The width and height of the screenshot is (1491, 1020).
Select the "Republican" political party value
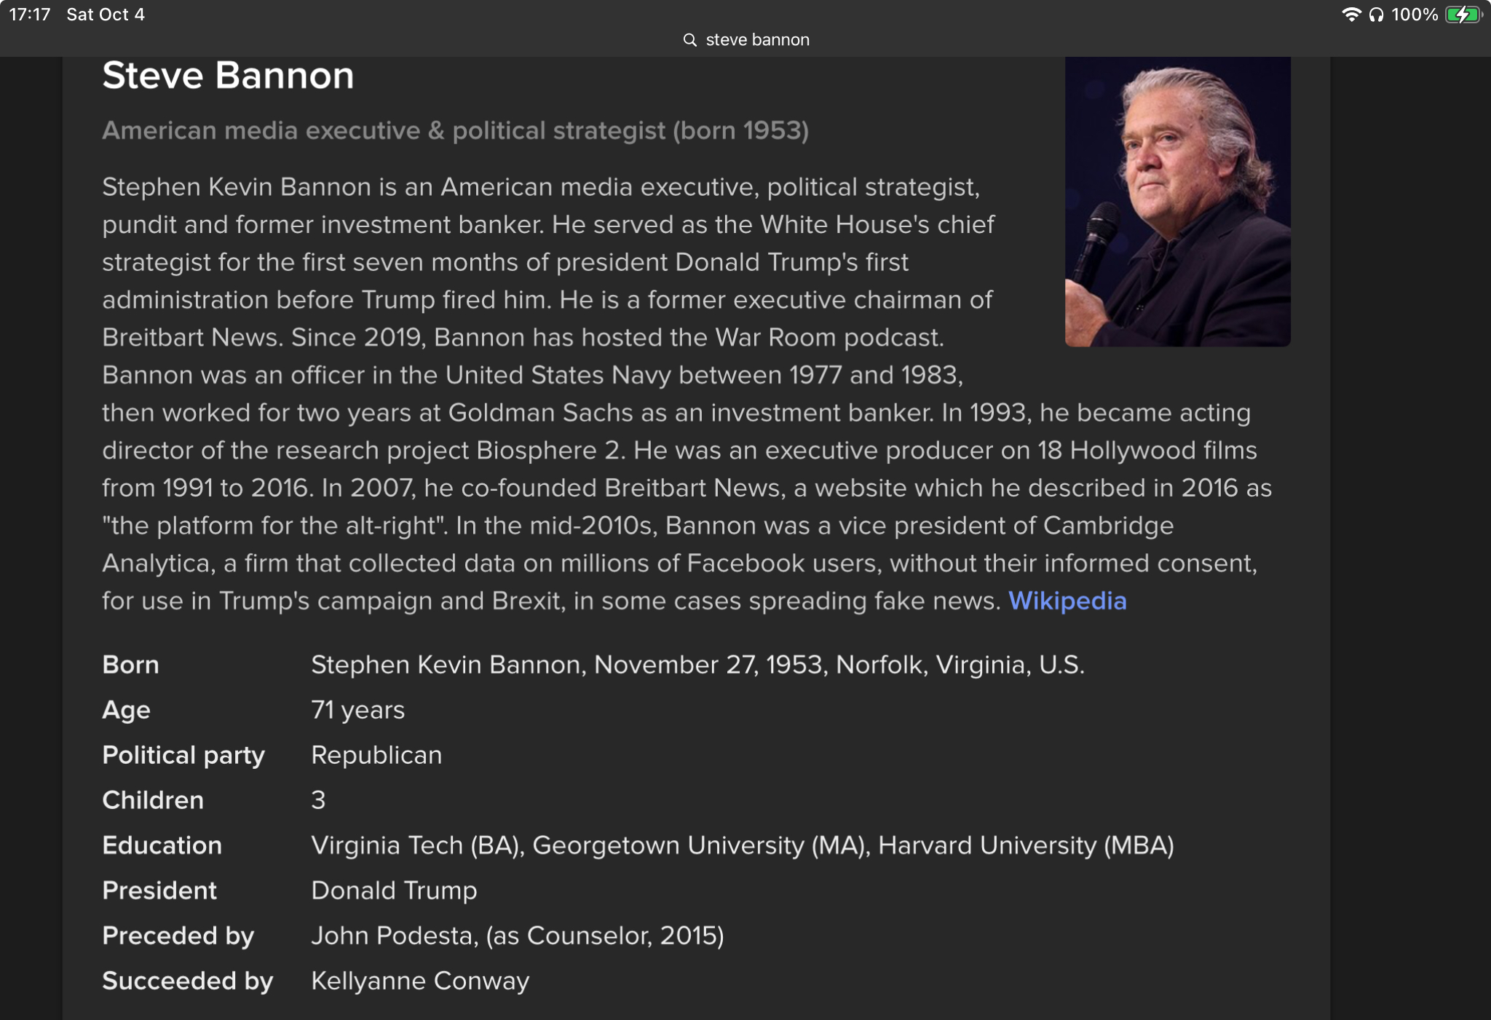click(x=376, y=755)
